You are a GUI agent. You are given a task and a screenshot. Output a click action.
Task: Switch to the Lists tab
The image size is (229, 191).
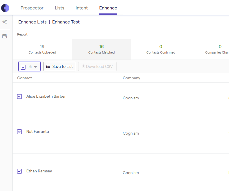(x=60, y=8)
